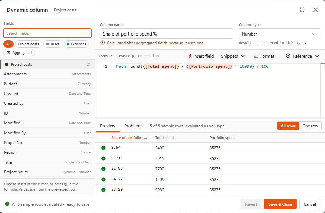Open the Column type dropdown
The height and width of the screenshot is (213, 325).
tap(279, 34)
